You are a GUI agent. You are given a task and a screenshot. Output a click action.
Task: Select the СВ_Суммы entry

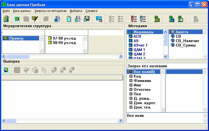click(183, 45)
